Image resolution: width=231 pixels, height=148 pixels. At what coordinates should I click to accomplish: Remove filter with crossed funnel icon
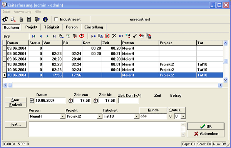tap(75, 36)
